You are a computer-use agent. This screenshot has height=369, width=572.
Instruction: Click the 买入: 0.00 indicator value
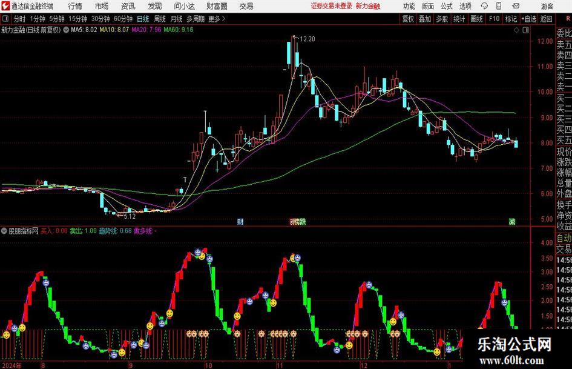(54, 231)
